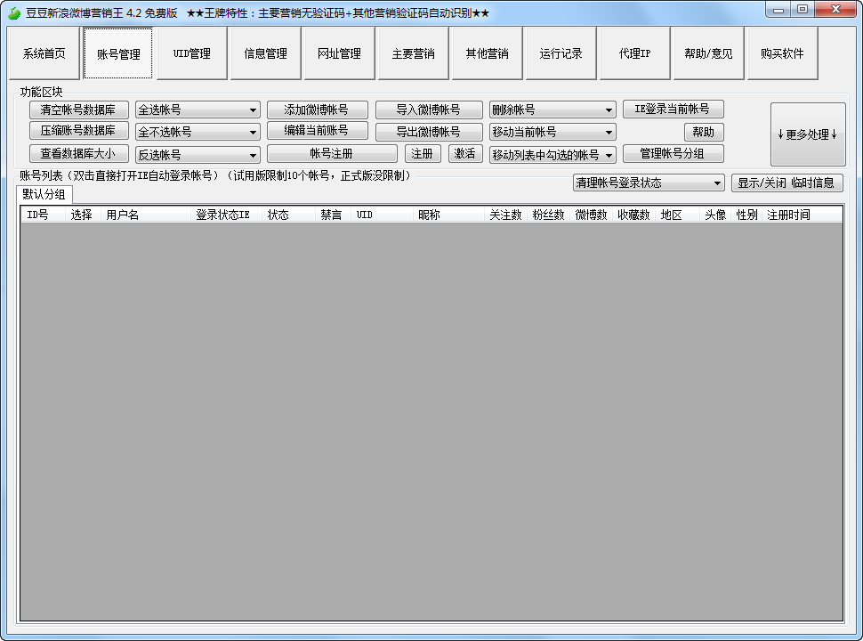Click the 头像 column header
Viewport: 863px width, 641px height.
pyautogui.click(x=715, y=215)
